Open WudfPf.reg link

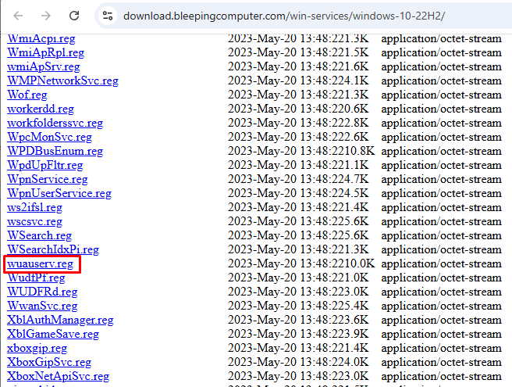[36, 278]
